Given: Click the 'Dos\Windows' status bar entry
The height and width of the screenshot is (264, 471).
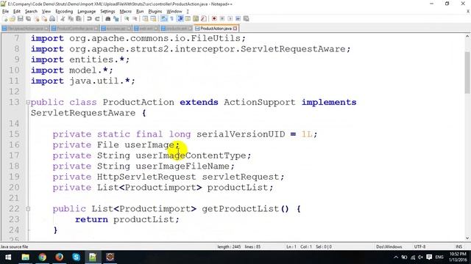Looking at the screenshot, I should pos(389,247).
